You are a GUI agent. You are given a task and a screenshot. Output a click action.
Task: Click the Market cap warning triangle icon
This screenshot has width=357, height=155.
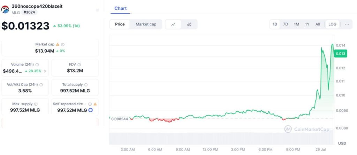pos(58,44)
